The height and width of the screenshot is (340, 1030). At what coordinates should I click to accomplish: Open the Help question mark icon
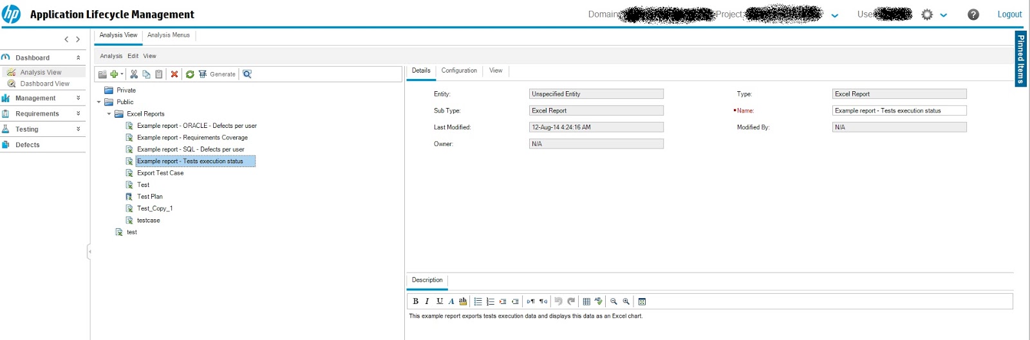pos(973,14)
